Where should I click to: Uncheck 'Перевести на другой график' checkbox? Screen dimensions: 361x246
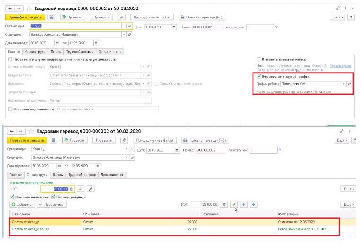point(258,76)
